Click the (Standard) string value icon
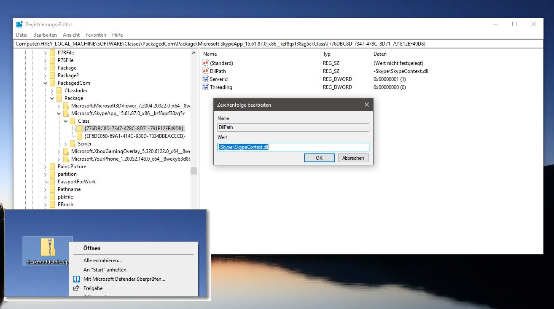The height and width of the screenshot is (309, 554). [x=206, y=63]
